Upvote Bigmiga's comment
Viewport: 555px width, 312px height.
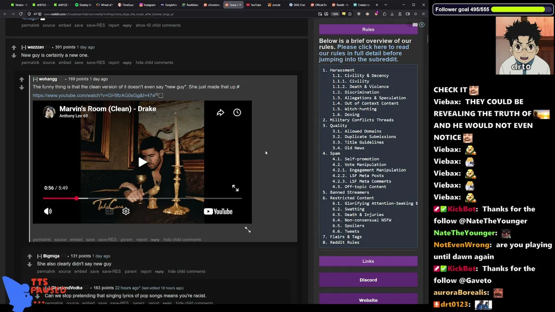29,256
